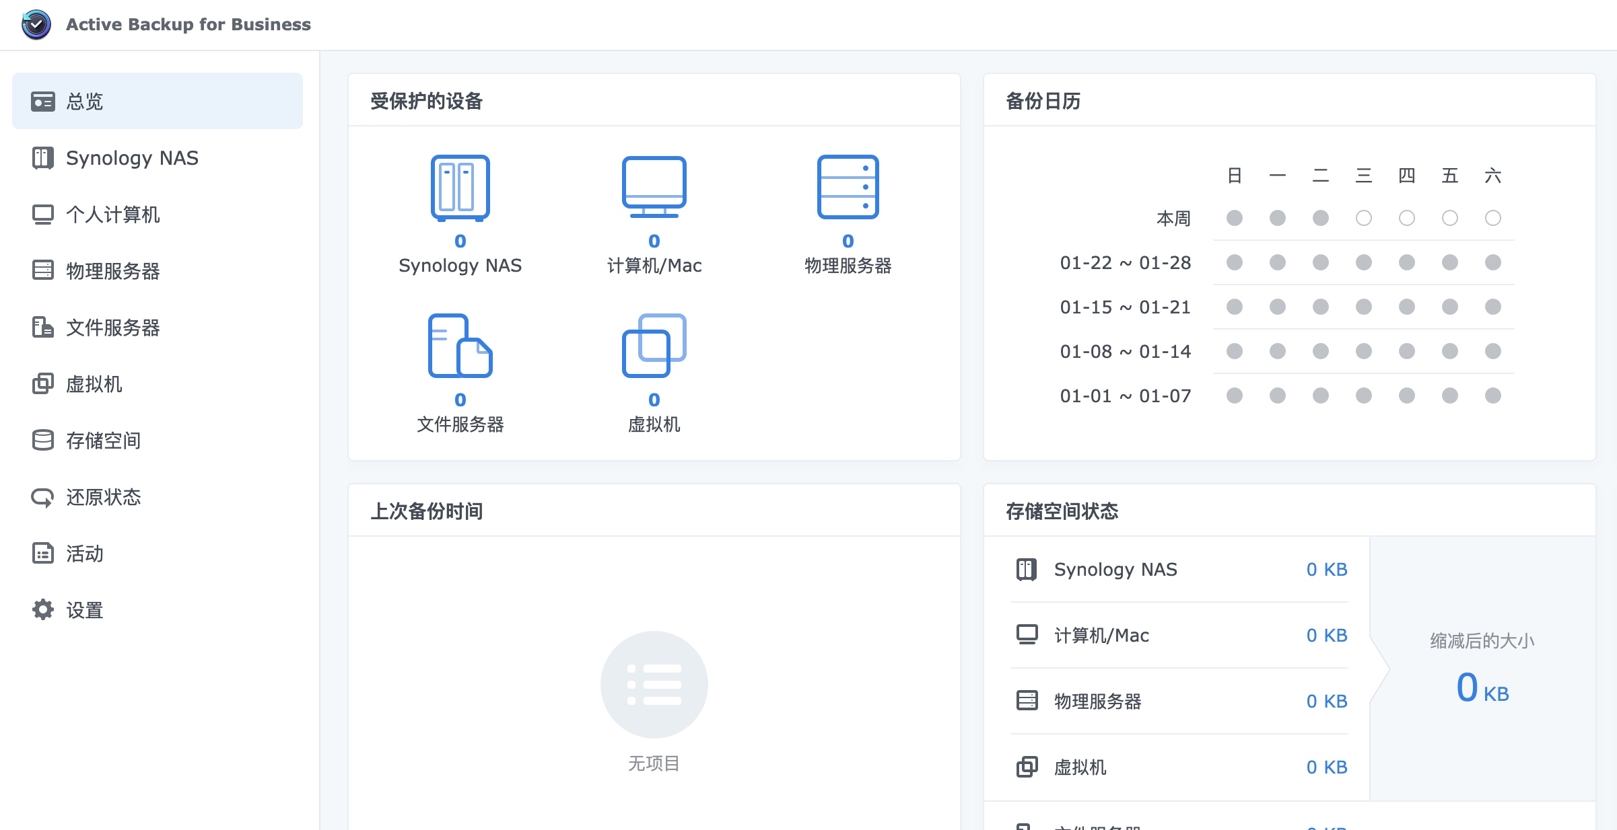This screenshot has width=1617, height=830.
Task: Click the 01-01 ~ 01-07 Sunday dot
Action: click(1235, 395)
